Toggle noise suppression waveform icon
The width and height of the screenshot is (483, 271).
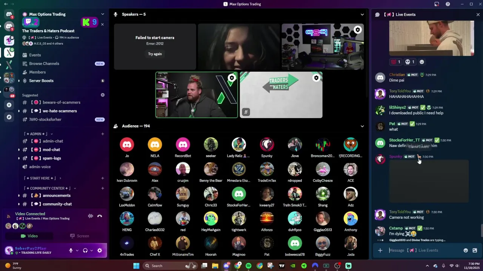(91, 216)
